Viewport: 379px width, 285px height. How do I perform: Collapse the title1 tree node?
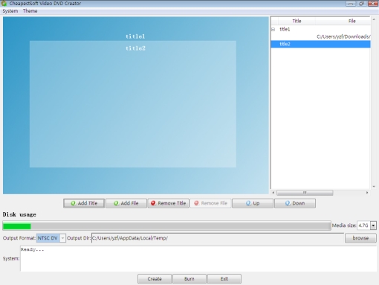[273, 30]
